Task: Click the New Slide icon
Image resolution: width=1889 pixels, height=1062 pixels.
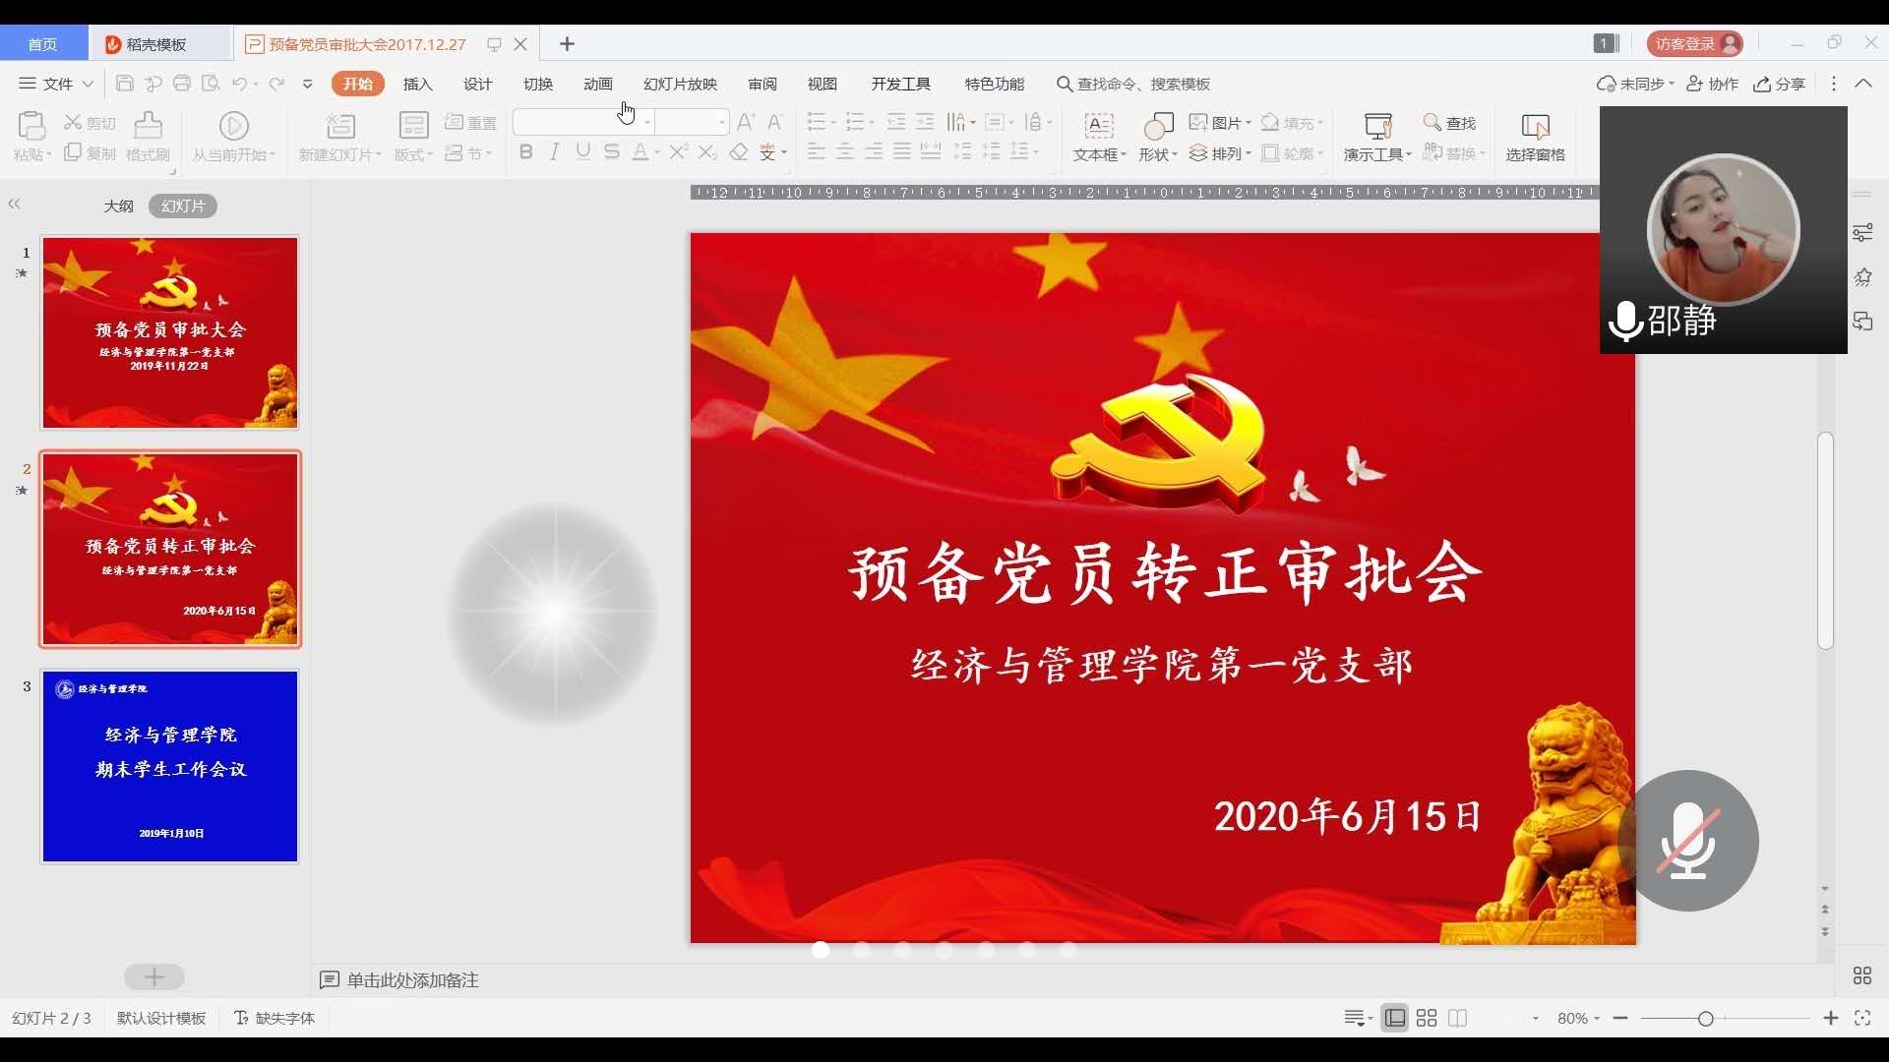Action: click(x=340, y=126)
